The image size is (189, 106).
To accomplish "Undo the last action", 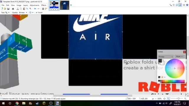I will click(35, 9).
